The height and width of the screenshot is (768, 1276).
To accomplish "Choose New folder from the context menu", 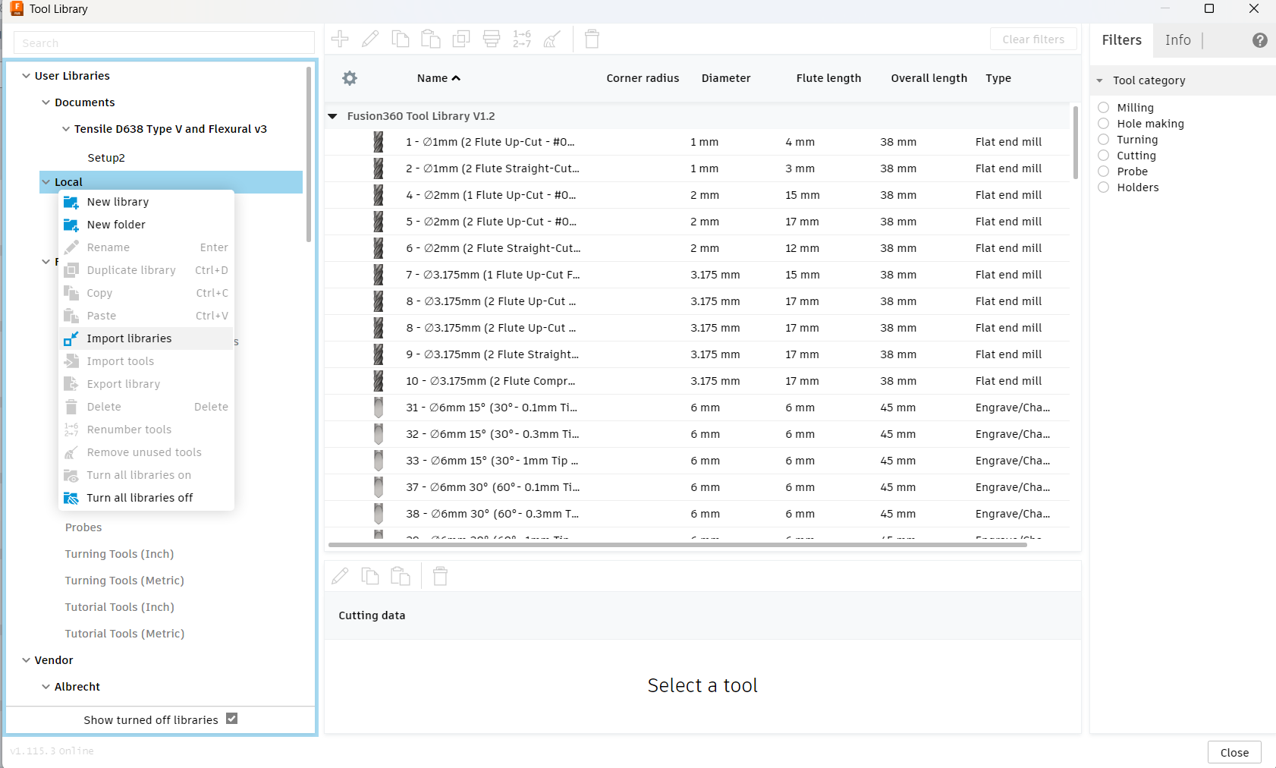I will click(x=146, y=225).
